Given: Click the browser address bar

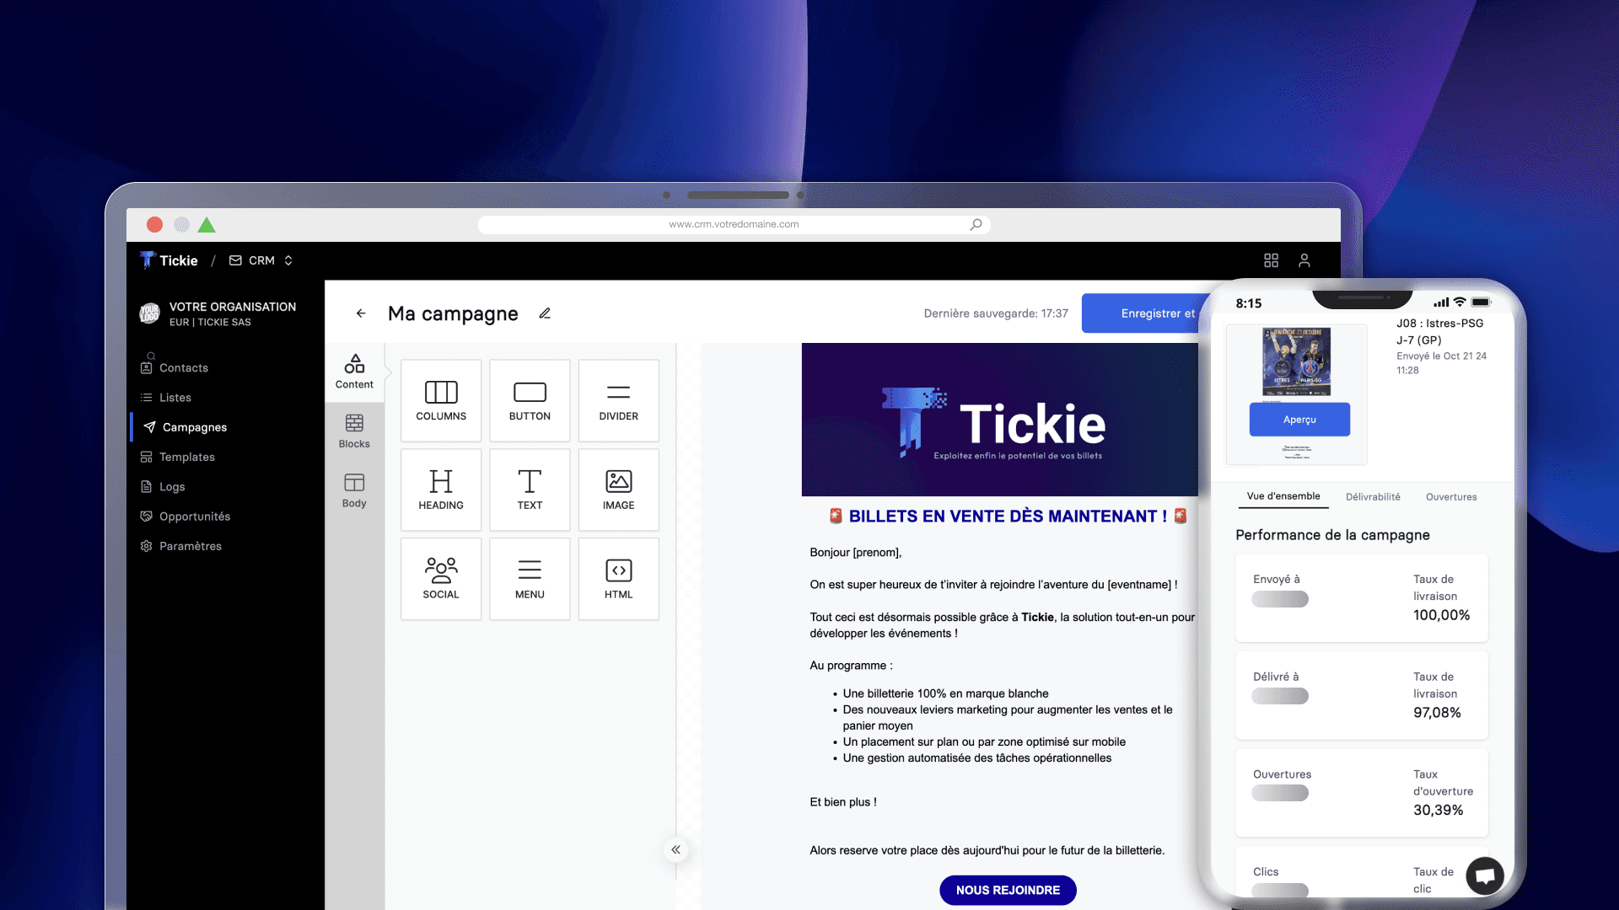Looking at the screenshot, I should 734,224.
